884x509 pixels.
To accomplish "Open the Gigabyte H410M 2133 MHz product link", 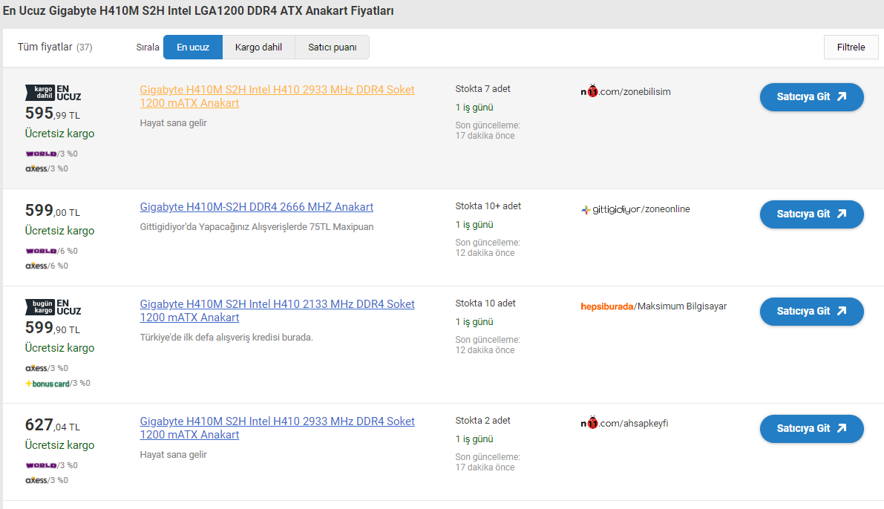I will tap(277, 311).
